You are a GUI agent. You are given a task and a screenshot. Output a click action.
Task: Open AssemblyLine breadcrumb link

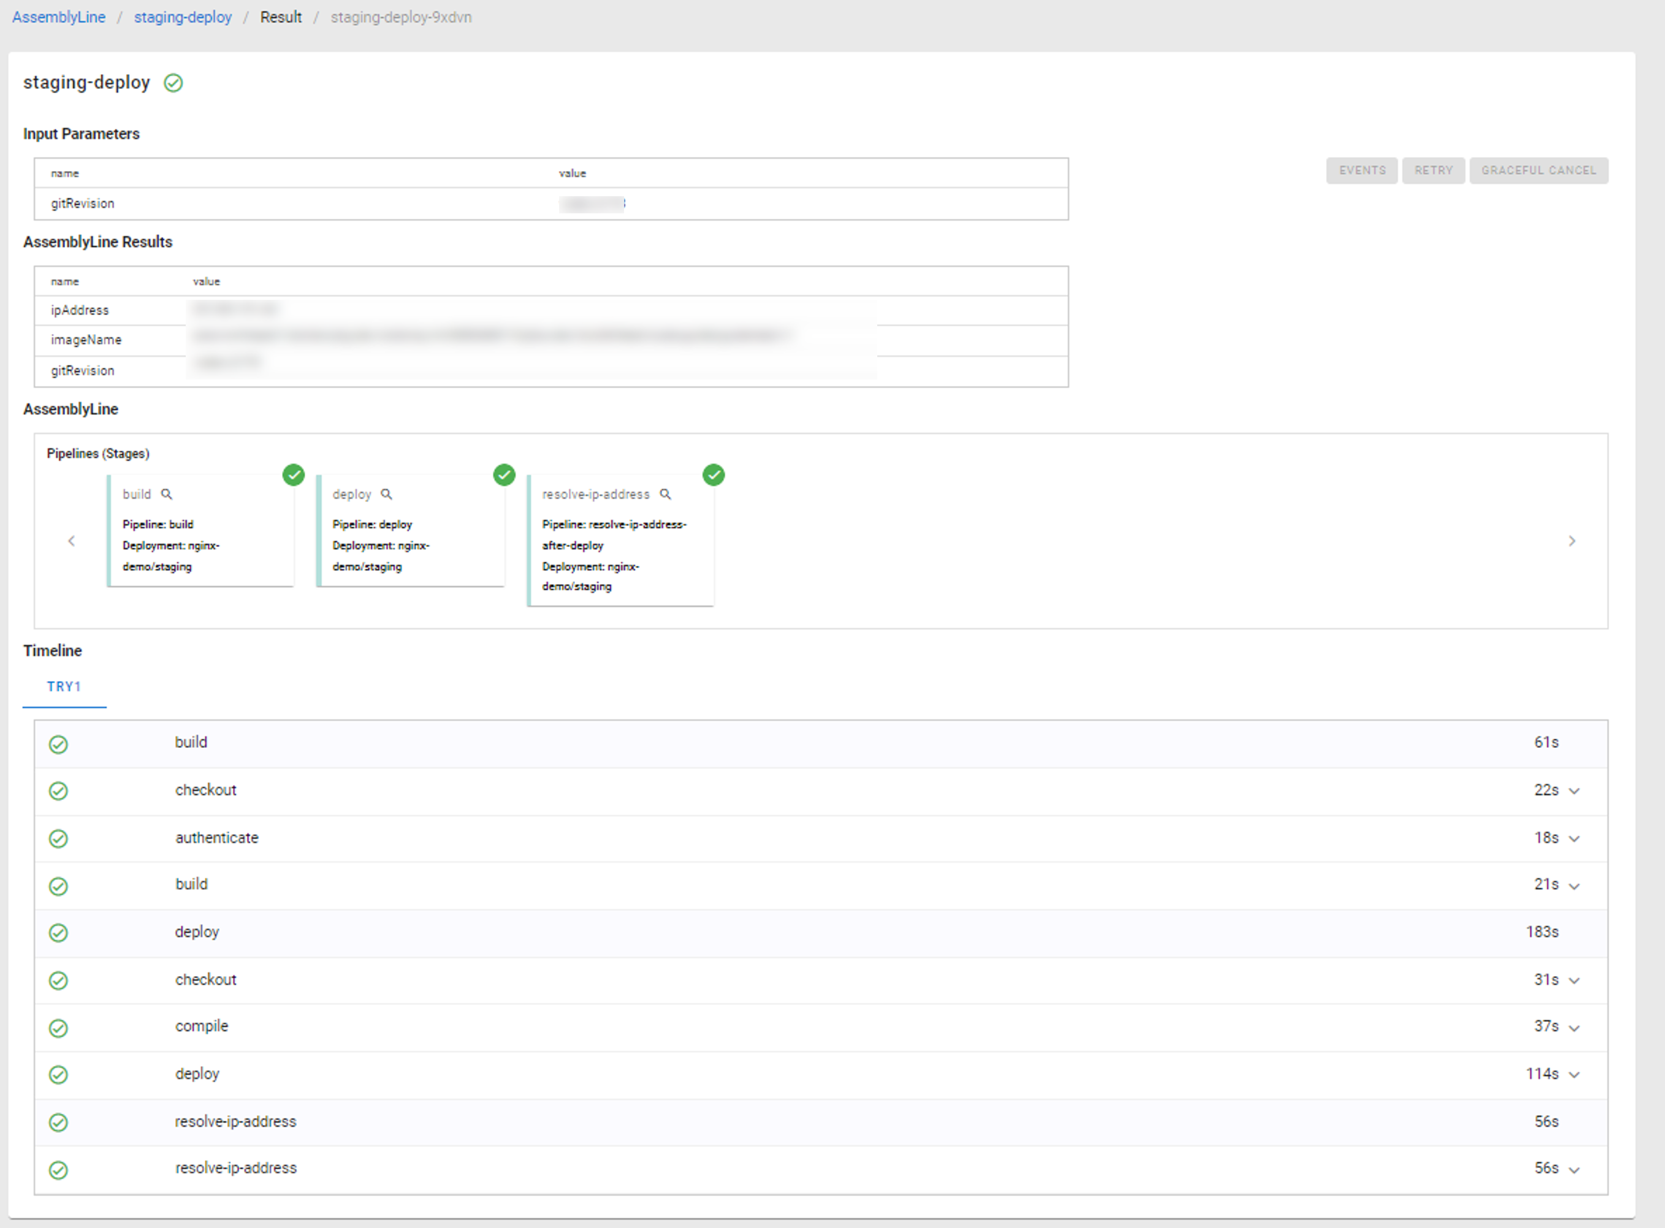[59, 17]
